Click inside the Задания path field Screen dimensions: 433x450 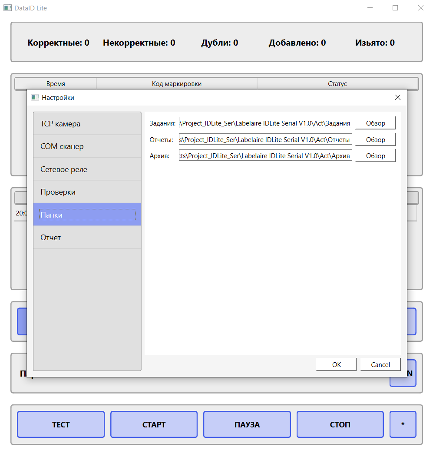pyautogui.click(x=265, y=123)
